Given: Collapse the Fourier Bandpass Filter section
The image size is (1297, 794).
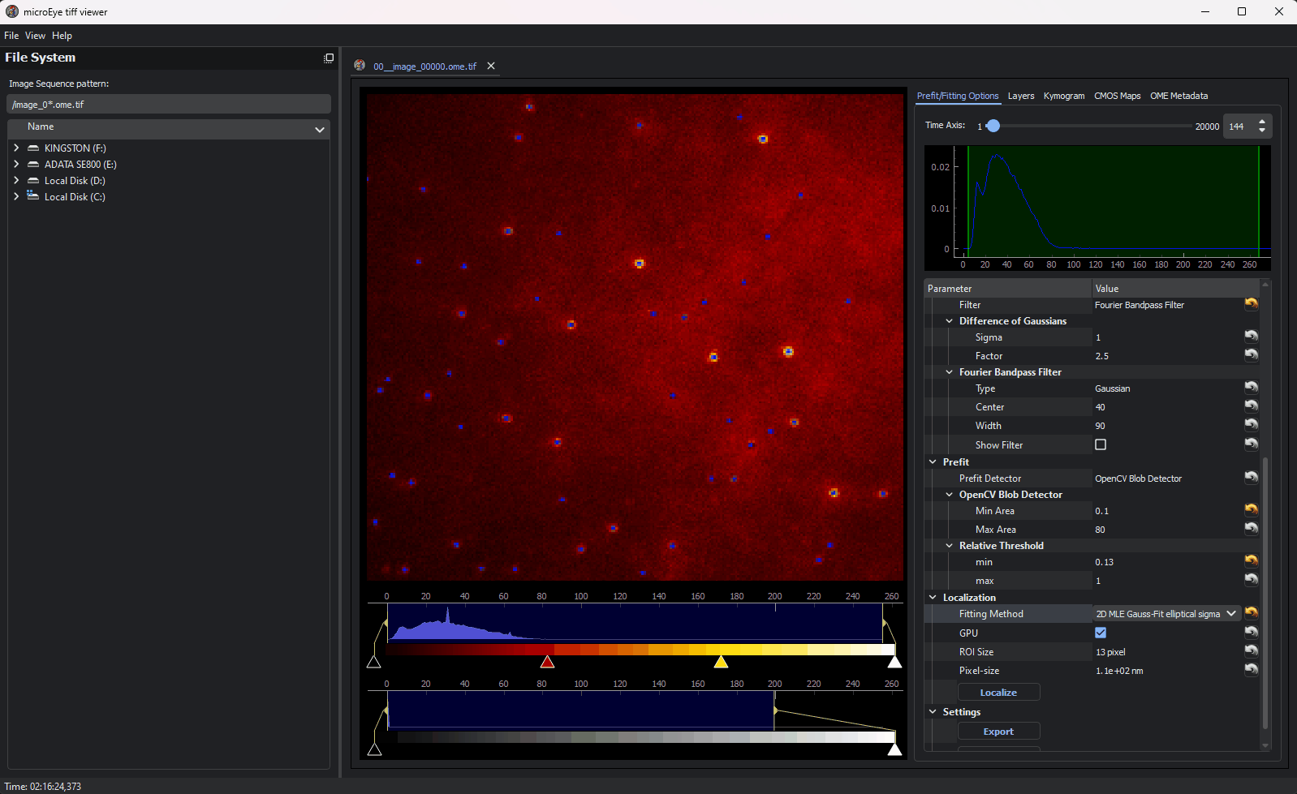Looking at the screenshot, I should [x=949, y=372].
